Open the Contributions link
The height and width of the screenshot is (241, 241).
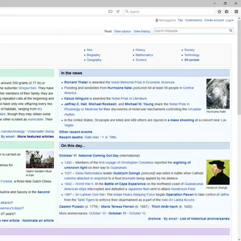point(193,20)
